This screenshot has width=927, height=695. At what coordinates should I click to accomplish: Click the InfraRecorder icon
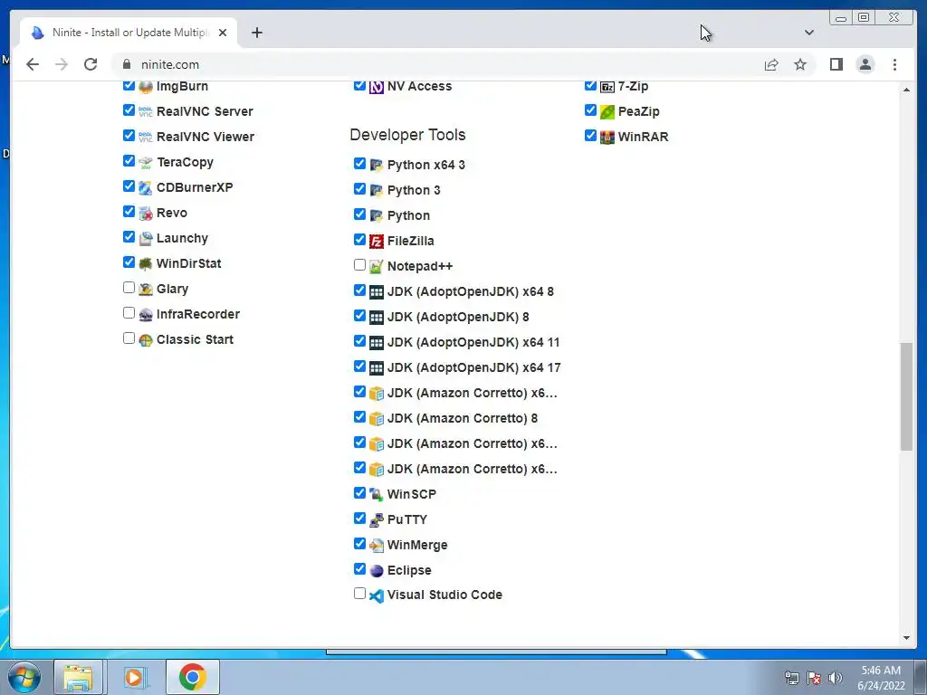coord(146,315)
